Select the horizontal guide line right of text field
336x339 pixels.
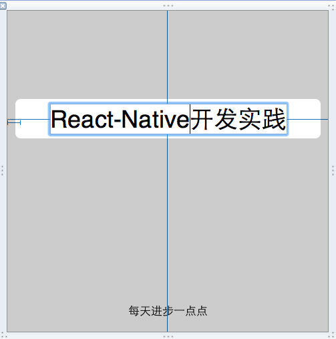(x=308, y=119)
